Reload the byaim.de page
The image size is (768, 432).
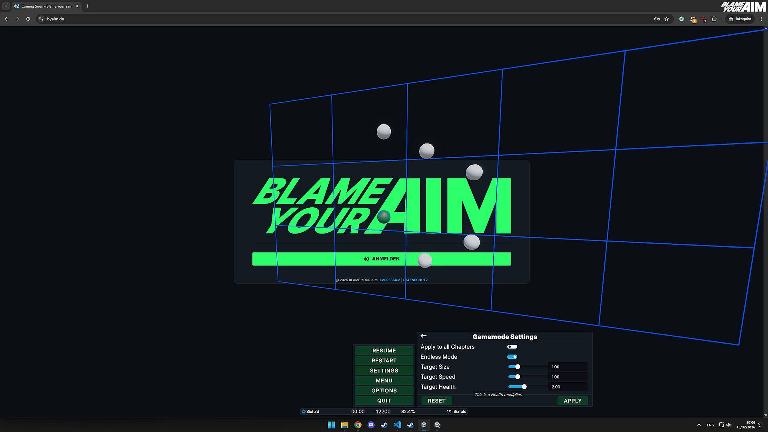(28, 19)
